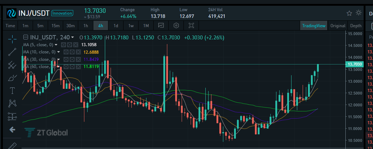The image size is (373, 149).
Task: Click the Change value +6.64%
Action: click(x=128, y=16)
